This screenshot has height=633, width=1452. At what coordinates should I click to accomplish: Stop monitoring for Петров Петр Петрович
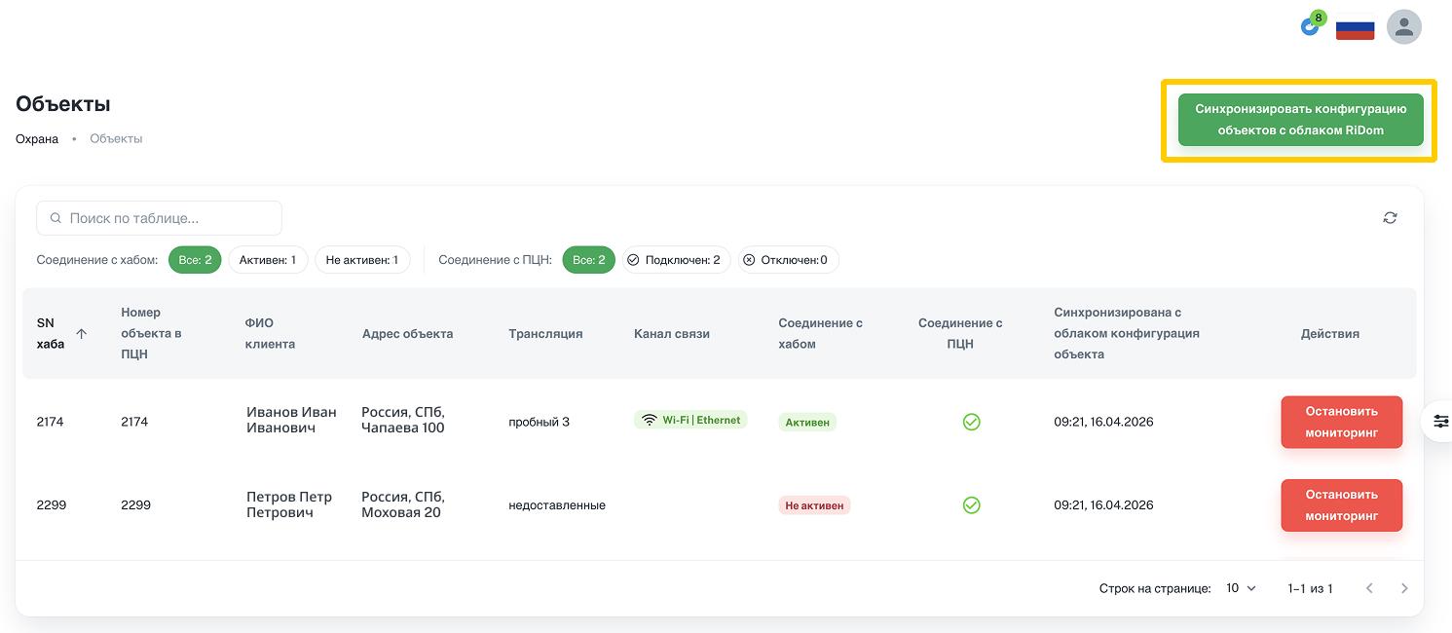[1341, 505]
